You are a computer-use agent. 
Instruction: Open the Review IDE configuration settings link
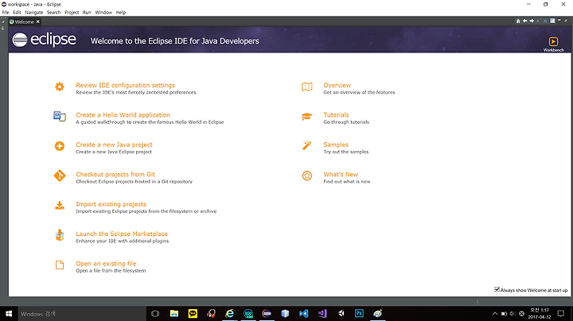[x=126, y=85]
